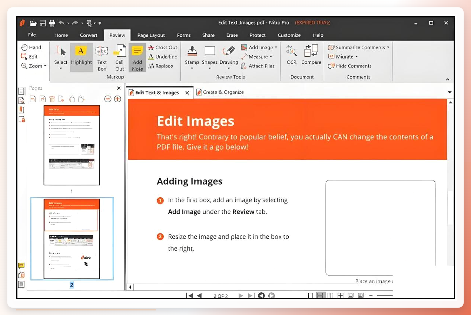Viewport: 471px width, 315px height.
Task: Open the Create & Organize document tab
Action: point(220,92)
